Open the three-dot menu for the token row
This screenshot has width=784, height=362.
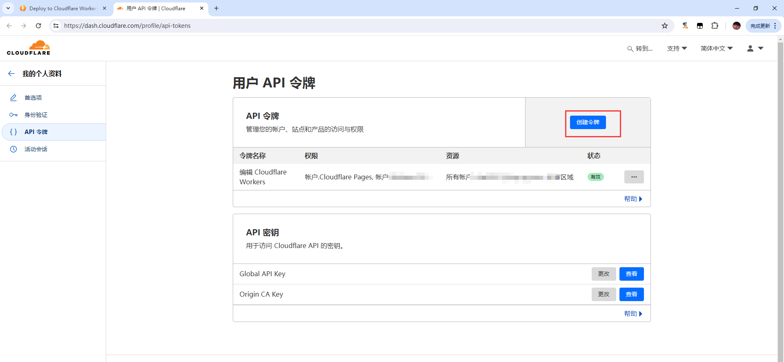click(x=634, y=177)
